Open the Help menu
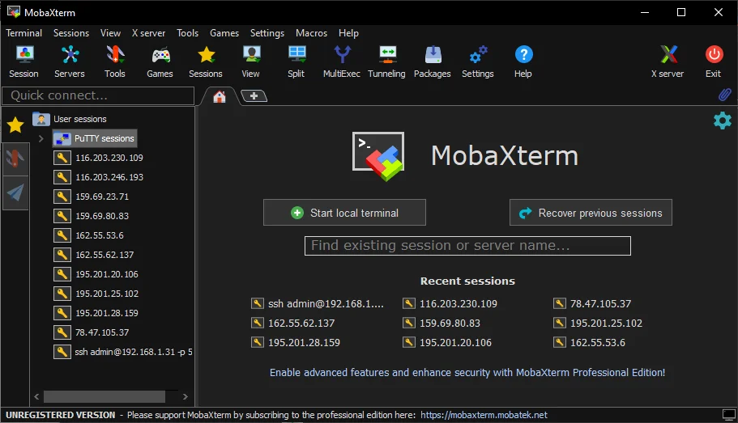Image resolution: width=738 pixels, height=423 pixels. click(x=349, y=33)
